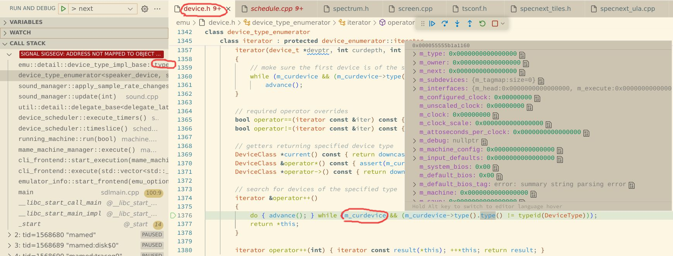The height and width of the screenshot is (256, 673).
Task: Select the main stack frame in sdlmain.cpp
Action: click(26, 192)
